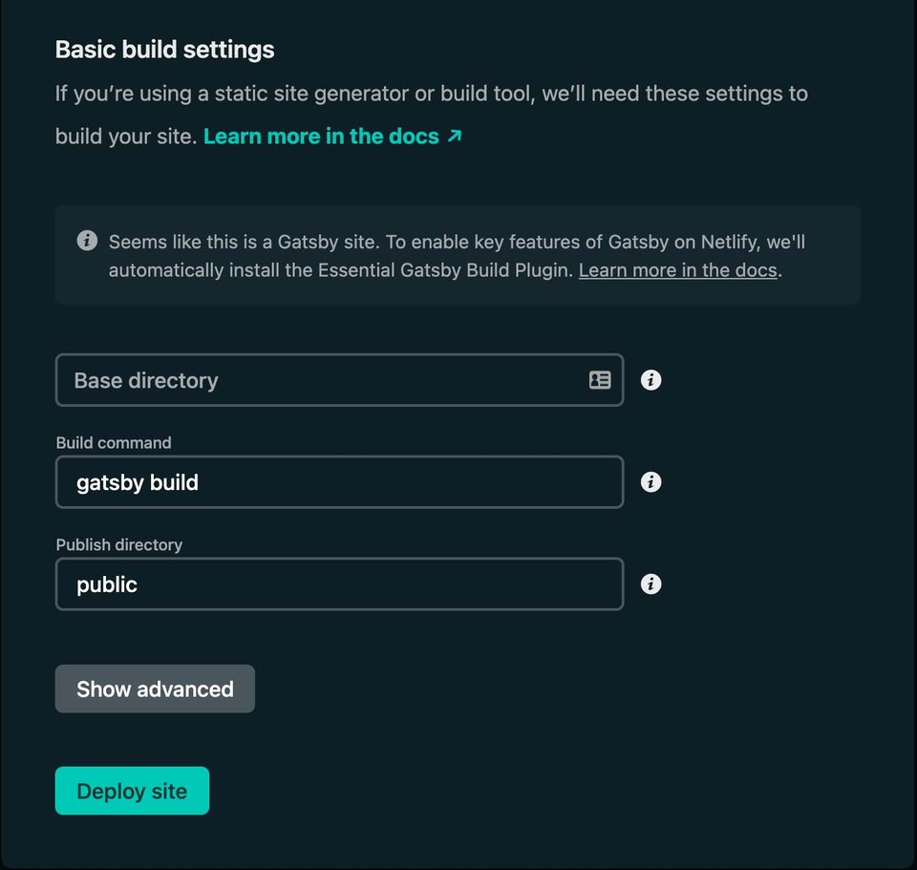This screenshot has height=870, width=917.
Task: Open the Base directory info tooltip icon
Action: (x=650, y=380)
